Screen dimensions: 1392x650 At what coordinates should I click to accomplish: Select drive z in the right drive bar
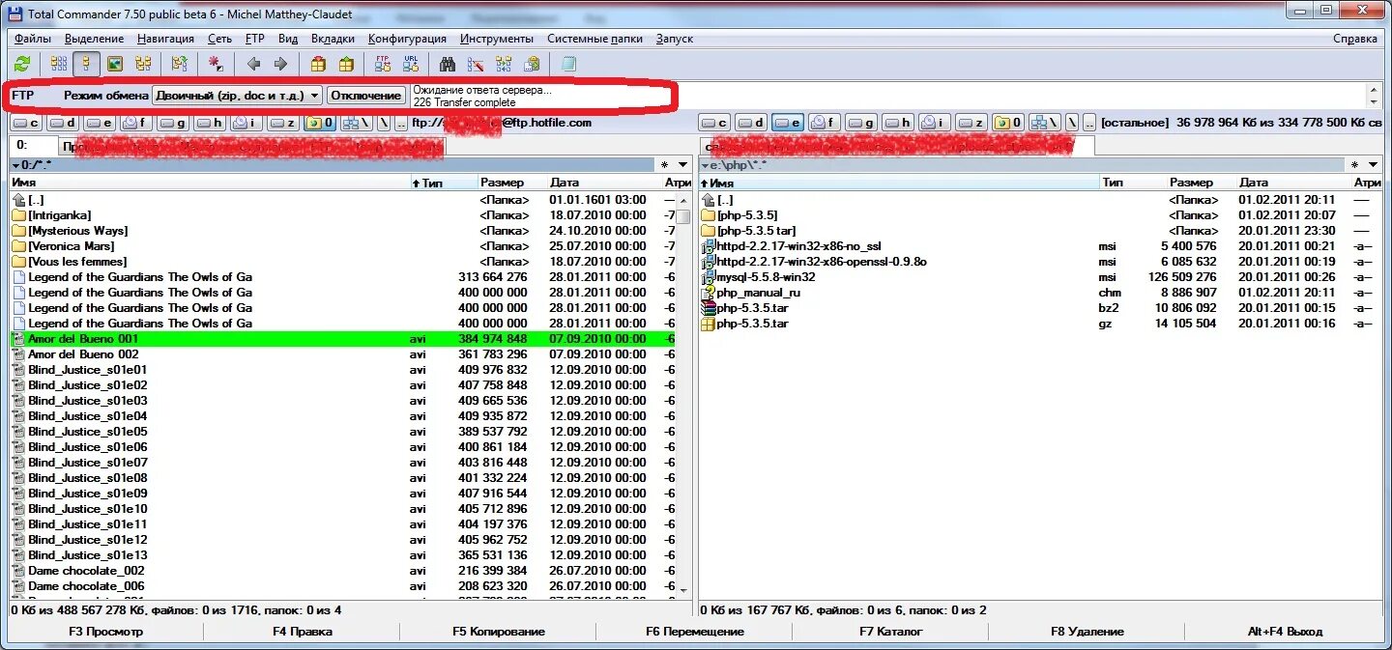[x=972, y=123]
